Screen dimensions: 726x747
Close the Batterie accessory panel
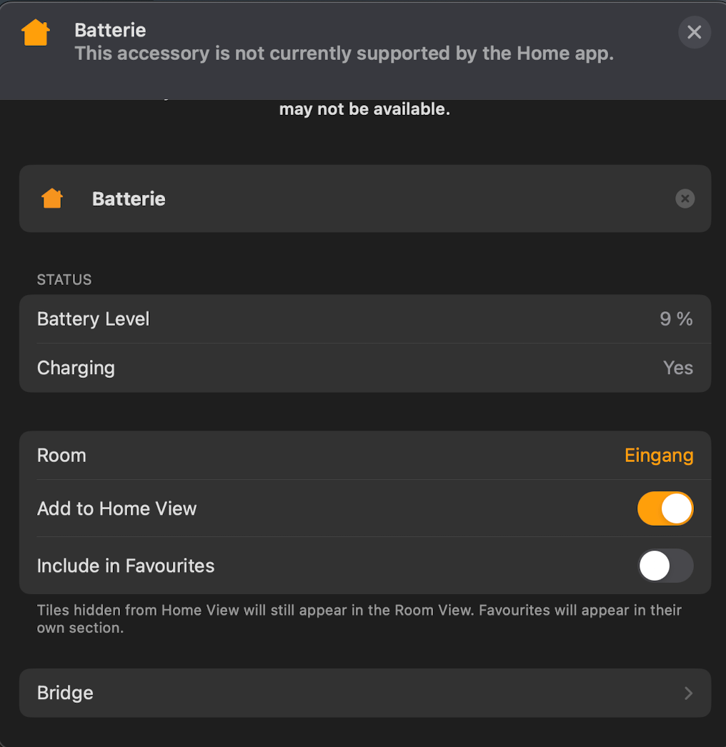pos(694,33)
